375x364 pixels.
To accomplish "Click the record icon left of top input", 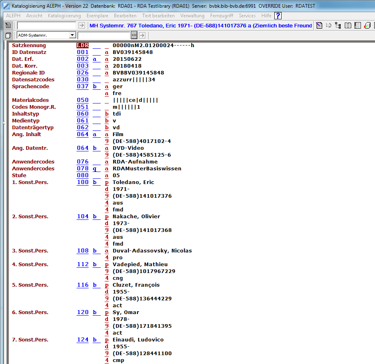I will [8, 26].
